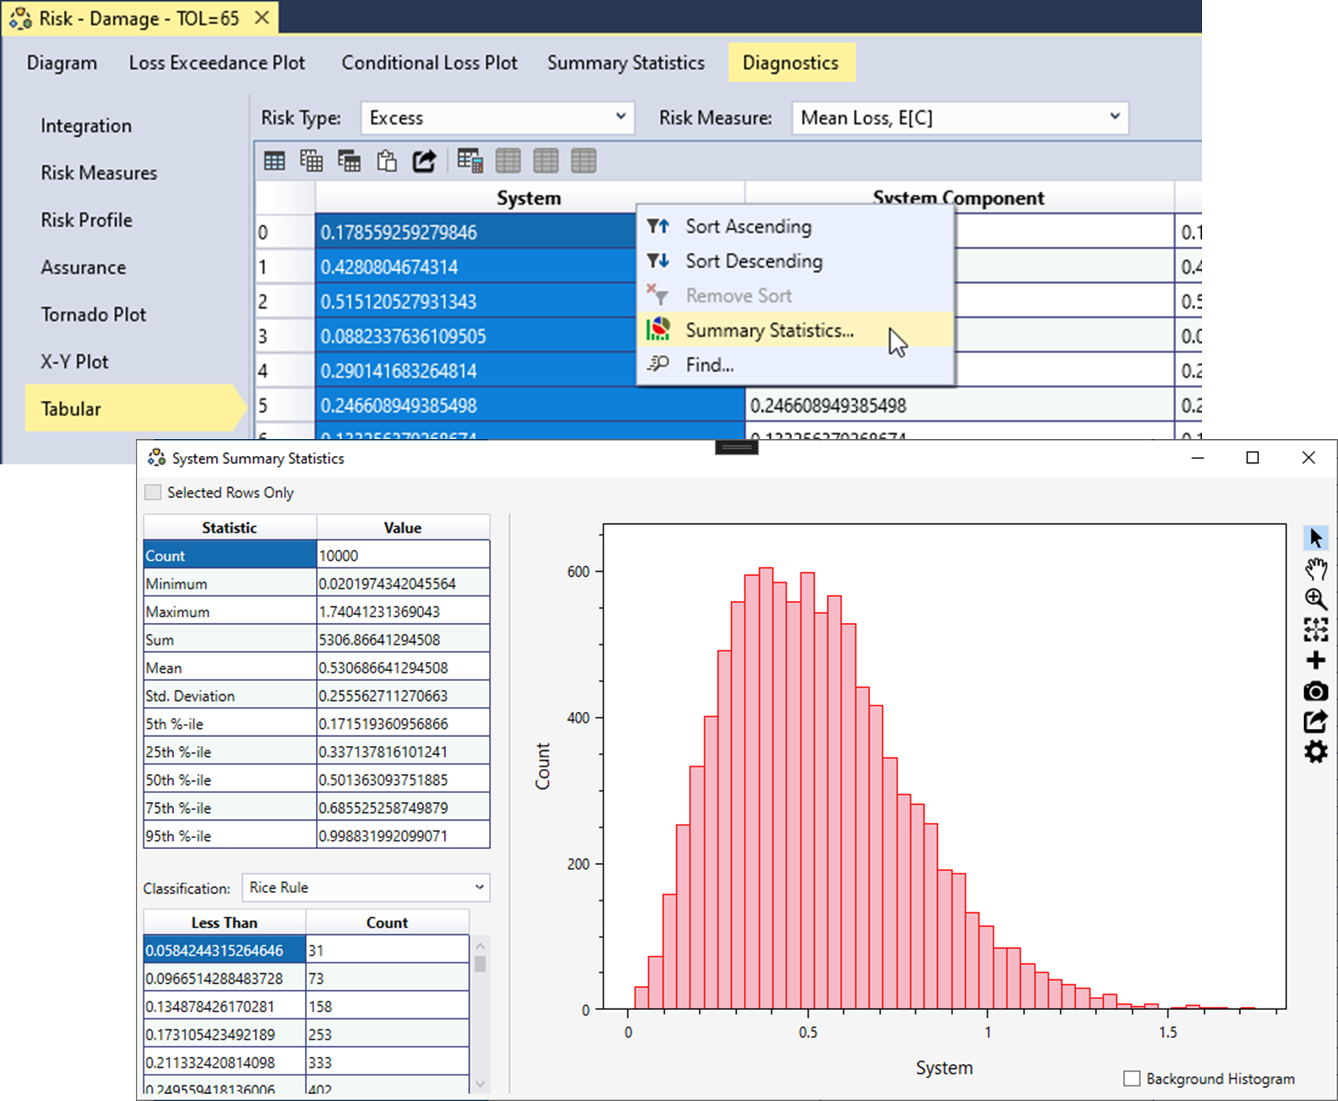Select Tabular in the left sidebar

click(68, 409)
